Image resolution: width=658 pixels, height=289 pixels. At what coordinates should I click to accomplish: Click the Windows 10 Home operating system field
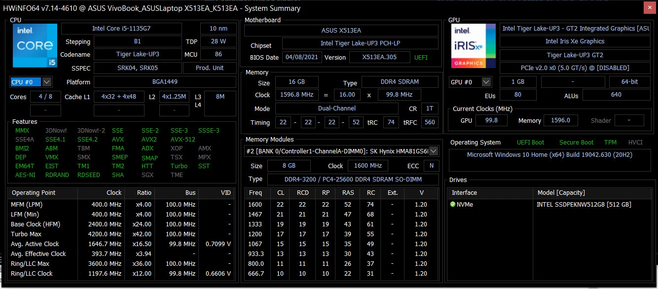point(549,155)
